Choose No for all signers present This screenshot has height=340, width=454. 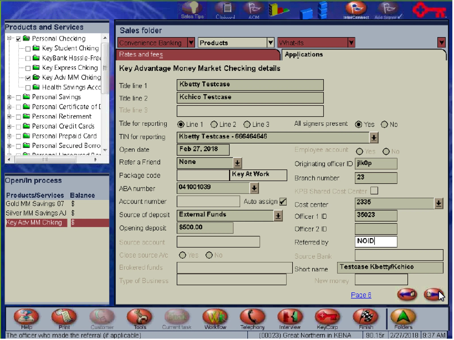click(x=384, y=124)
